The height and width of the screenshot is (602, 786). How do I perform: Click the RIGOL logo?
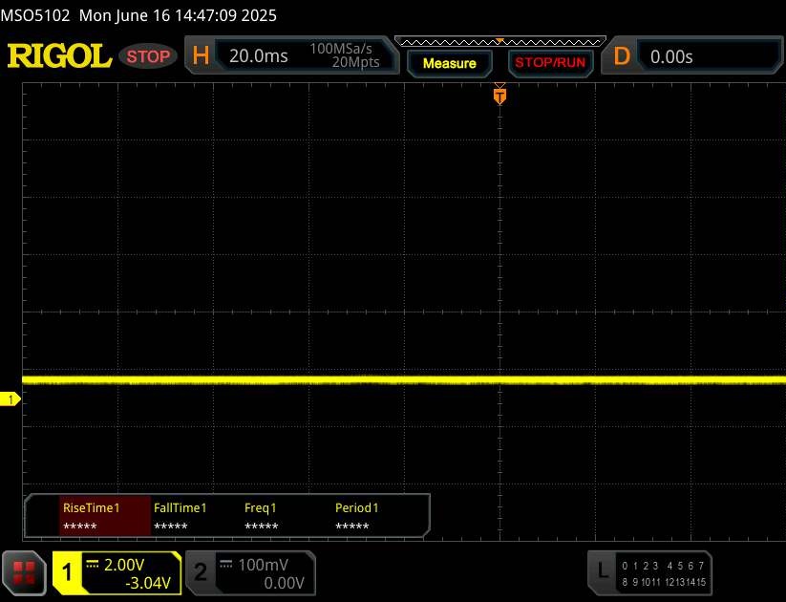(59, 55)
